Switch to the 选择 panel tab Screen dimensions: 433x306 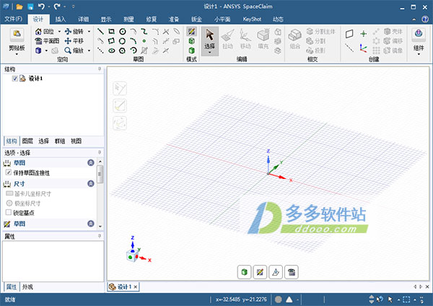point(43,141)
